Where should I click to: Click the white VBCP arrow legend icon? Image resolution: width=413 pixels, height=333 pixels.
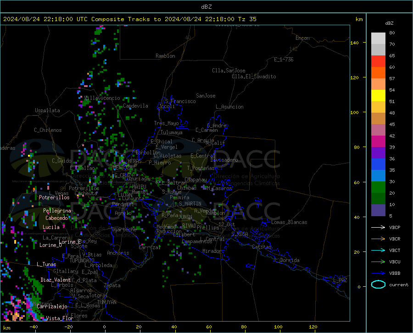tap(378, 227)
